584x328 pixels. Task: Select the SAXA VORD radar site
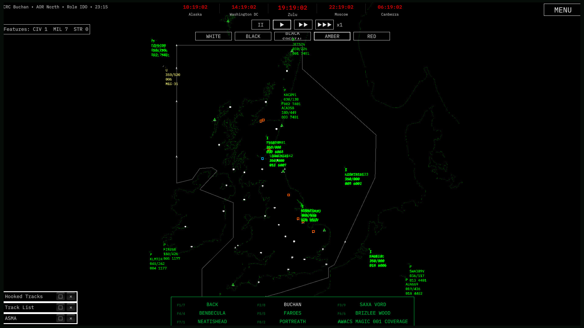373,305
